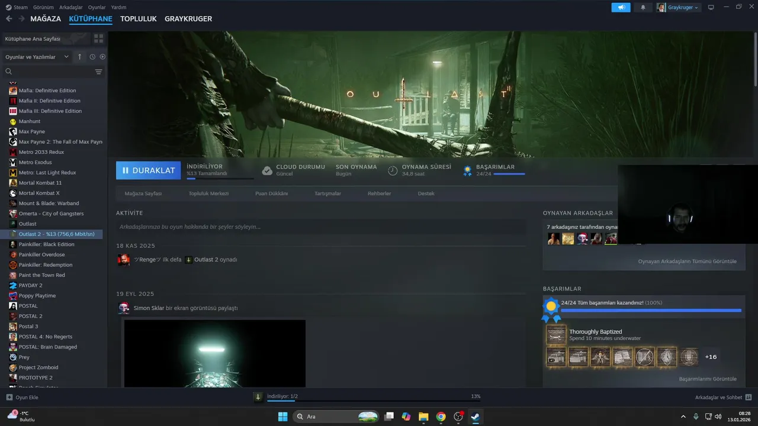The image size is (758, 426).
Task: Open the collections grid view icon
Action: (x=98, y=38)
